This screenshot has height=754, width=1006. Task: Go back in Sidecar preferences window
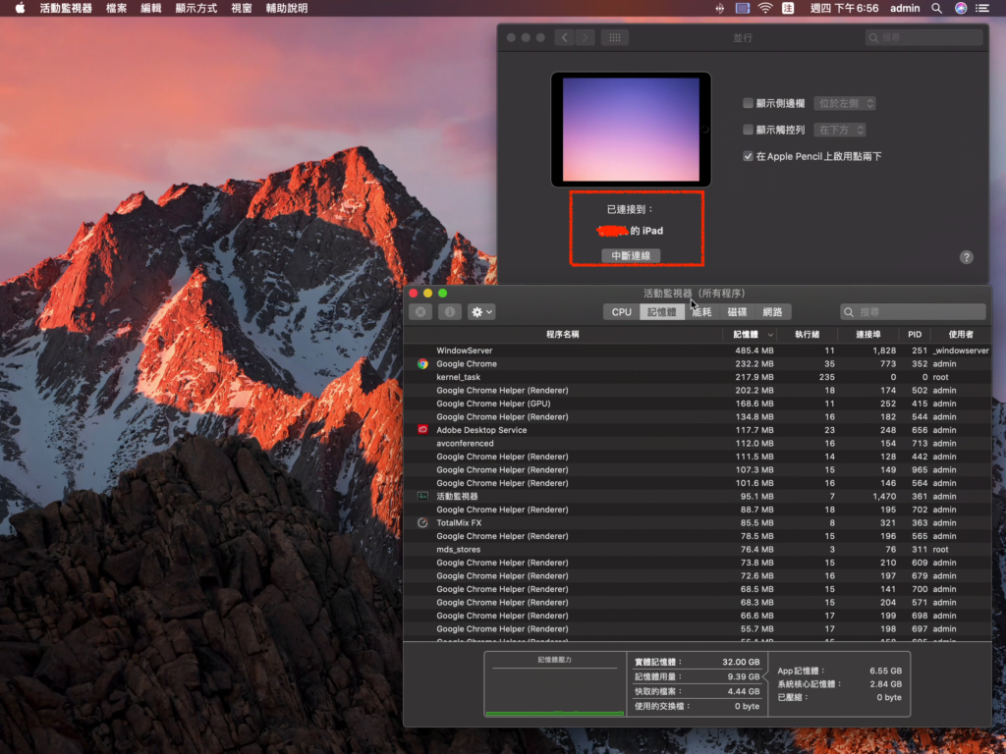coord(565,38)
